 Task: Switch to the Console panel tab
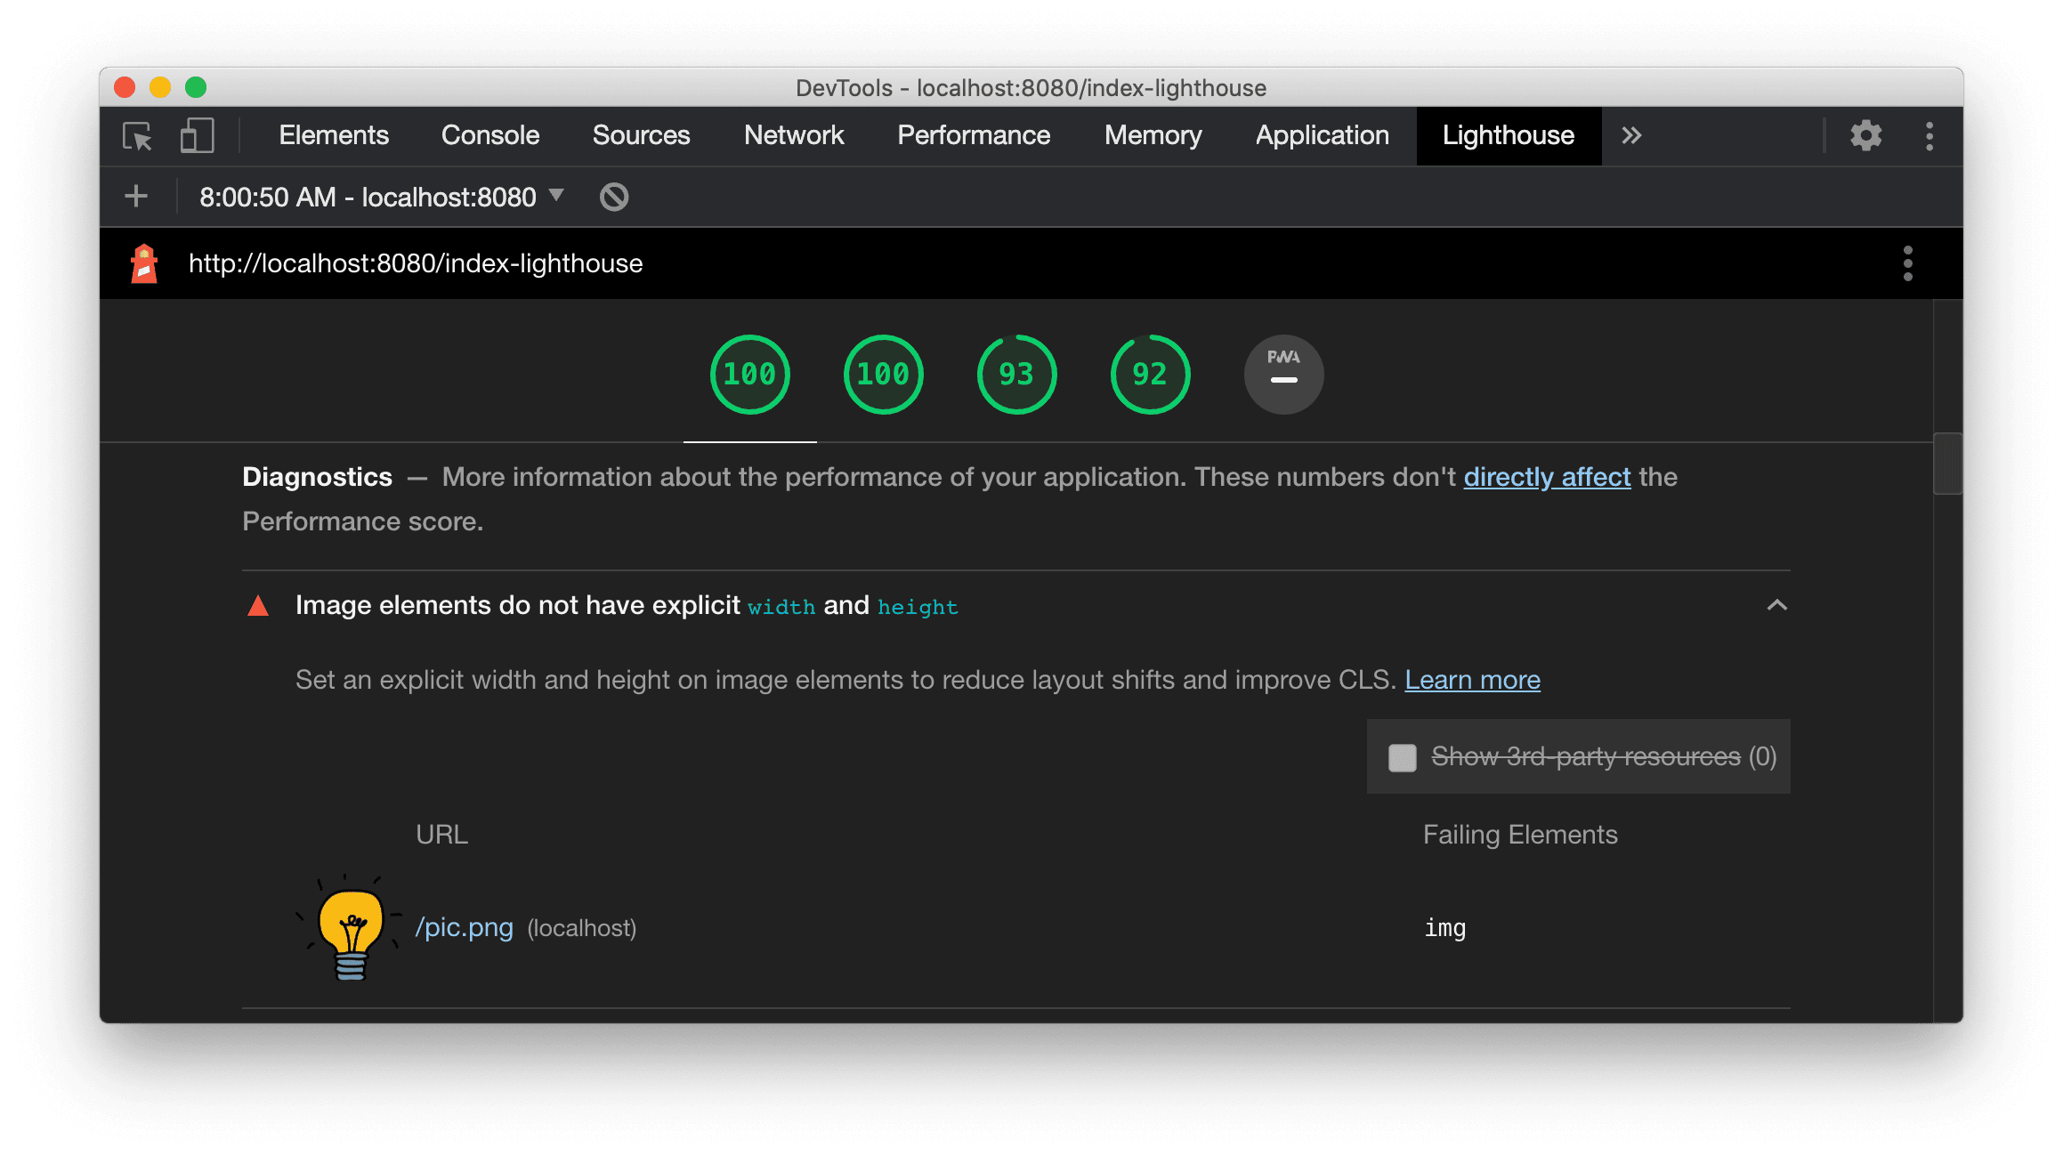coord(490,133)
